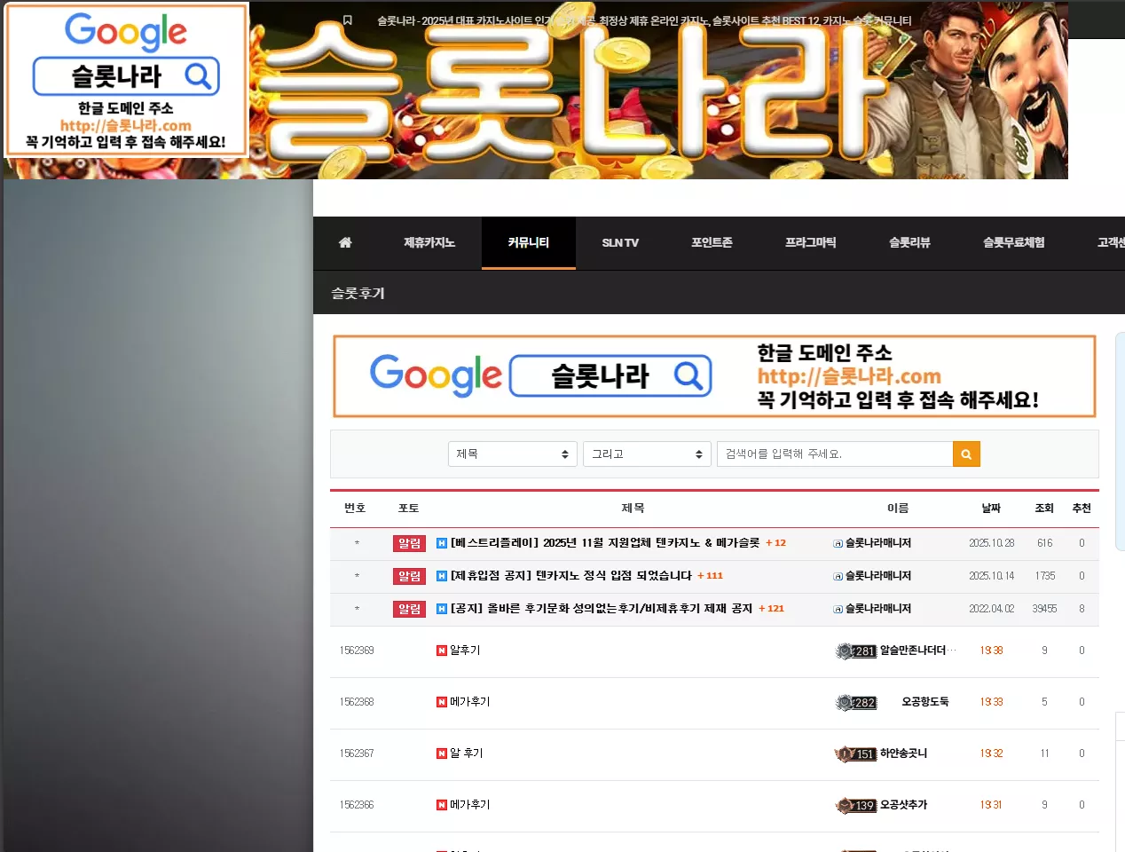Open the 커뮤니티 menu tab
Screen dimensions: 1125x852
point(529,242)
